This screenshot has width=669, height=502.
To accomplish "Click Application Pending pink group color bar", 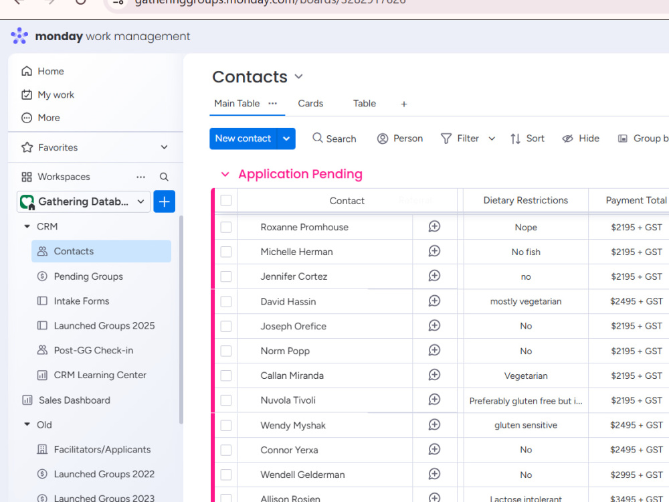I will pyautogui.click(x=213, y=345).
